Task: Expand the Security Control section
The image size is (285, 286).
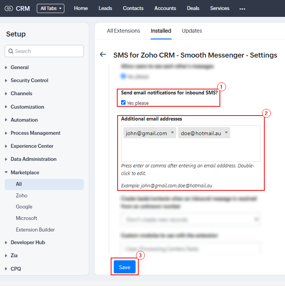Action: (x=29, y=81)
